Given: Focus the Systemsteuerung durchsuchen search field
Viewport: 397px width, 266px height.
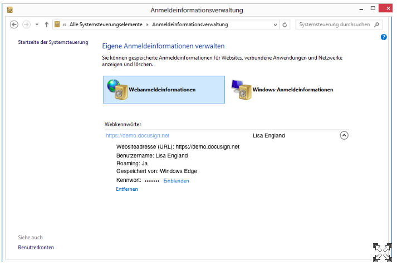Looking at the screenshot, I should [x=334, y=24].
